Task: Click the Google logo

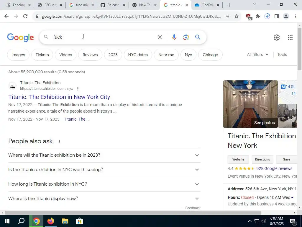Action: (x=20, y=38)
